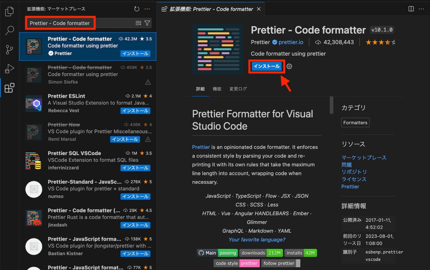Open the Explorer view in the activity bar
This screenshot has width=430, height=270.
tap(10, 11)
